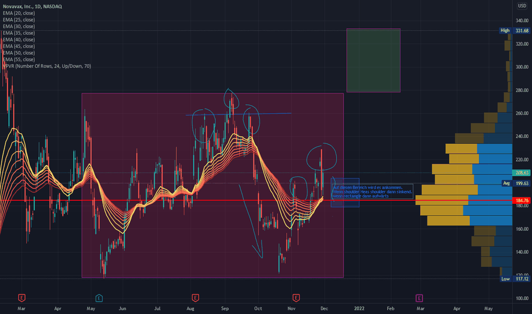Click the Feb label on time axis
This screenshot has height=314, width=532.
[x=390, y=308]
